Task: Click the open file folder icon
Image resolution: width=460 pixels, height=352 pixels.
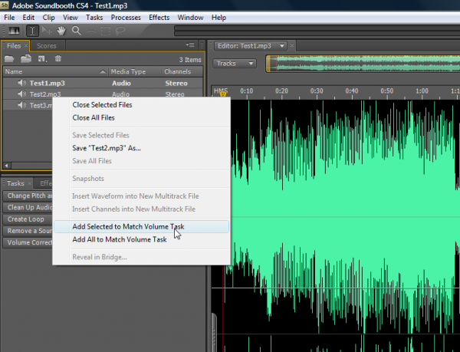Action: pyautogui.click(x=9, y=59)
